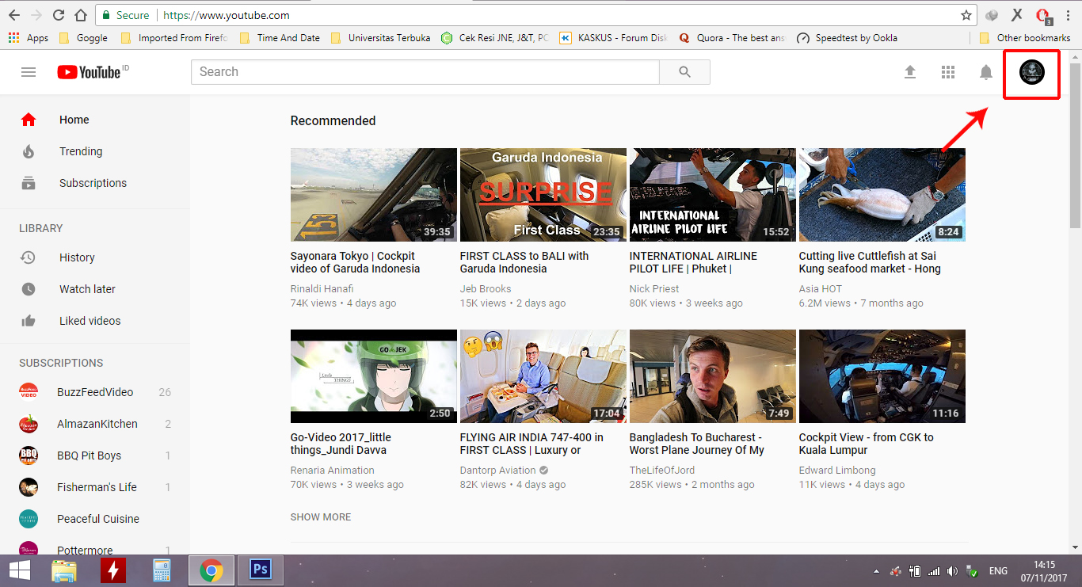The image size is (1082, 587).
Task: Select Home in the sidebar
Action: (x=74, y=120)
